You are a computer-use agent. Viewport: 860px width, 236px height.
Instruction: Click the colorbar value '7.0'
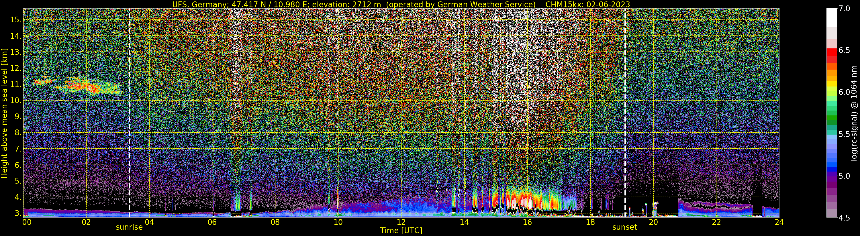point(844,9)
